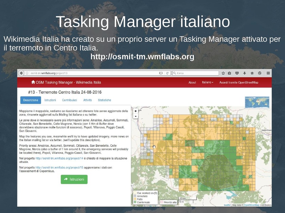Viewport: 285px width, 213px height.
Task: Open the About link in the header
Action: click(x=192, y=82)
